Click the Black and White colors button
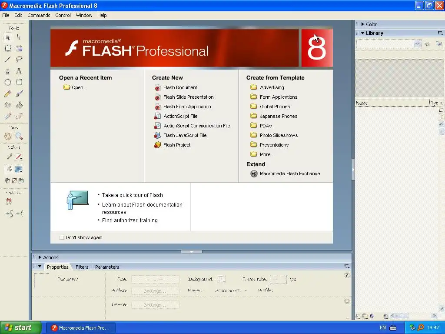 pos(7,180)
